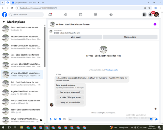Go back with browser back arrow

pyautogui.click(x=3, y=8)
